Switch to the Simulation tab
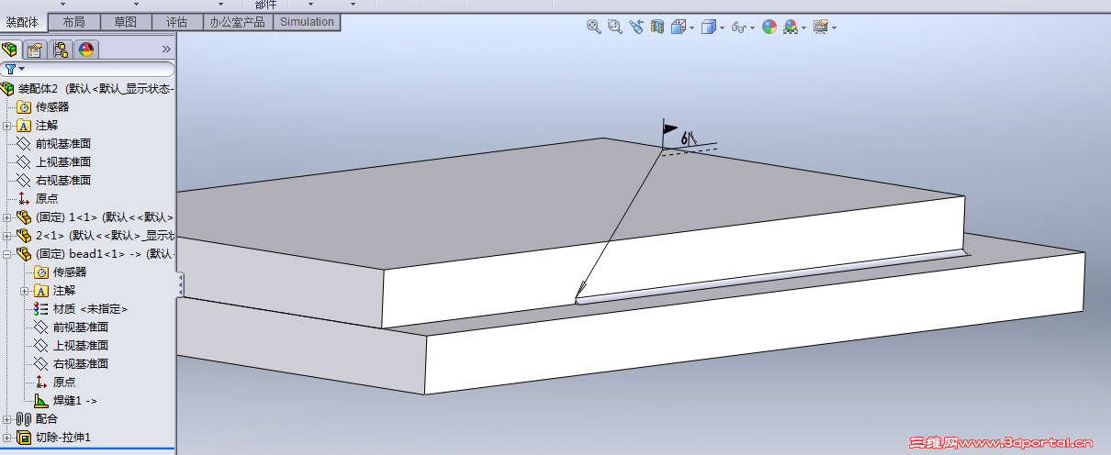 pyautogui.click(x=308, y=22)
